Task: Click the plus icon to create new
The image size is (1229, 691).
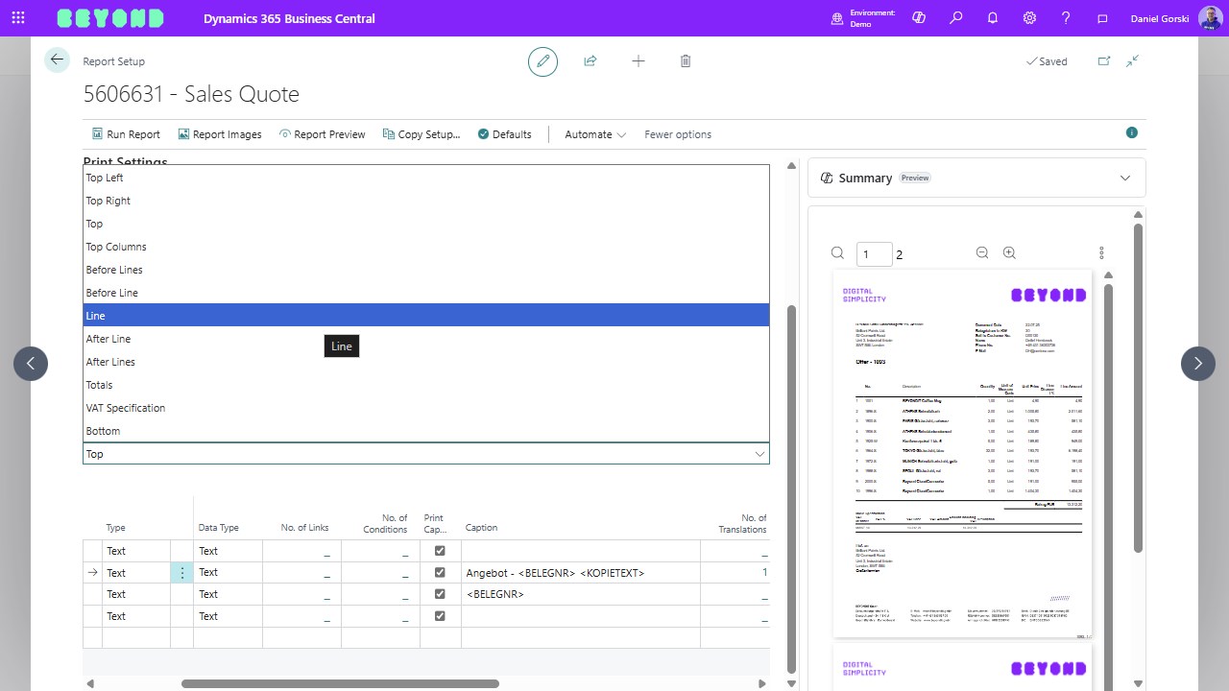Action: tap(639, 61)
